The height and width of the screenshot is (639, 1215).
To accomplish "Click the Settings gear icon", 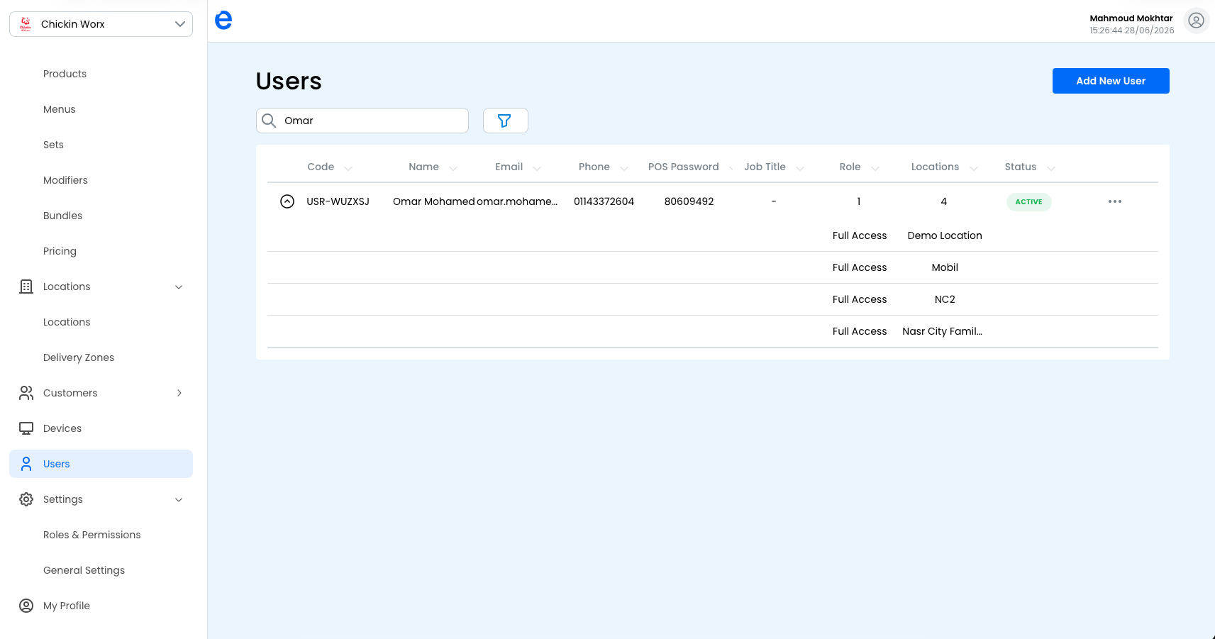I will point(26,499).
